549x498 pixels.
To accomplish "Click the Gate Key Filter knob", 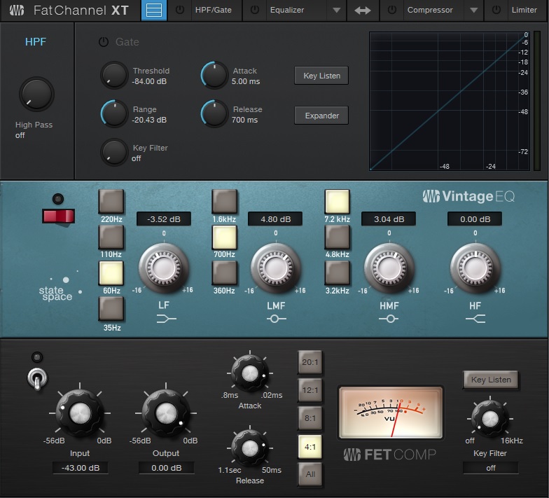I will pyautogui.click(x=114, y=152).
